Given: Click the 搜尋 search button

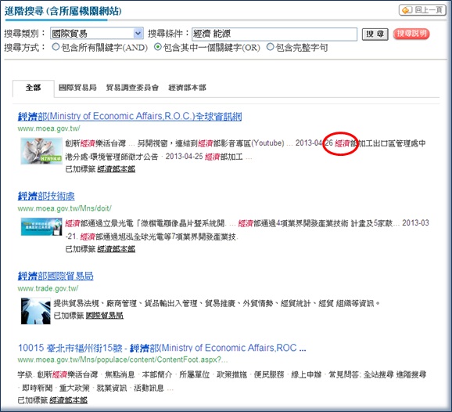Looking at the screenshot, I should (x=375, y=34).
